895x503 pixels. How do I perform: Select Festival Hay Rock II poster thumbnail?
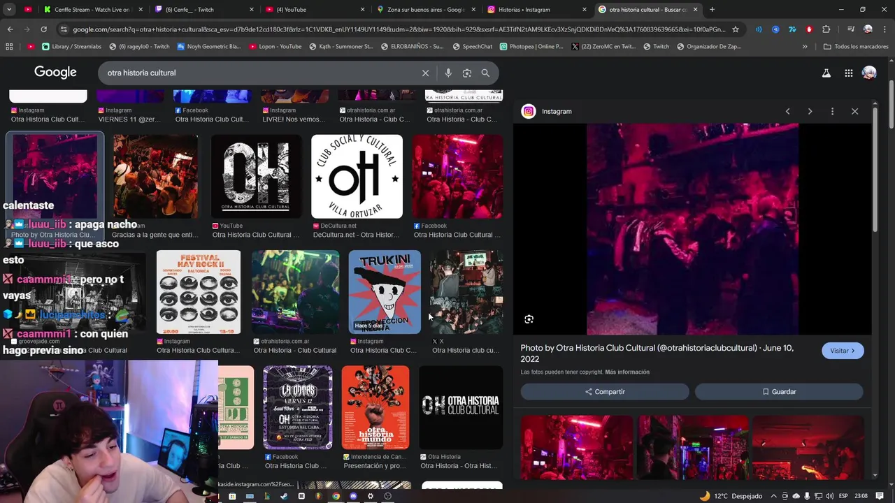[199, 292]
